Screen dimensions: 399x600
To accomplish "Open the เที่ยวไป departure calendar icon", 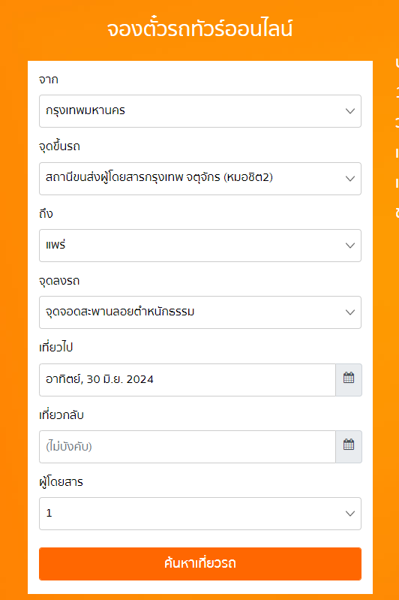I will 349,379.
